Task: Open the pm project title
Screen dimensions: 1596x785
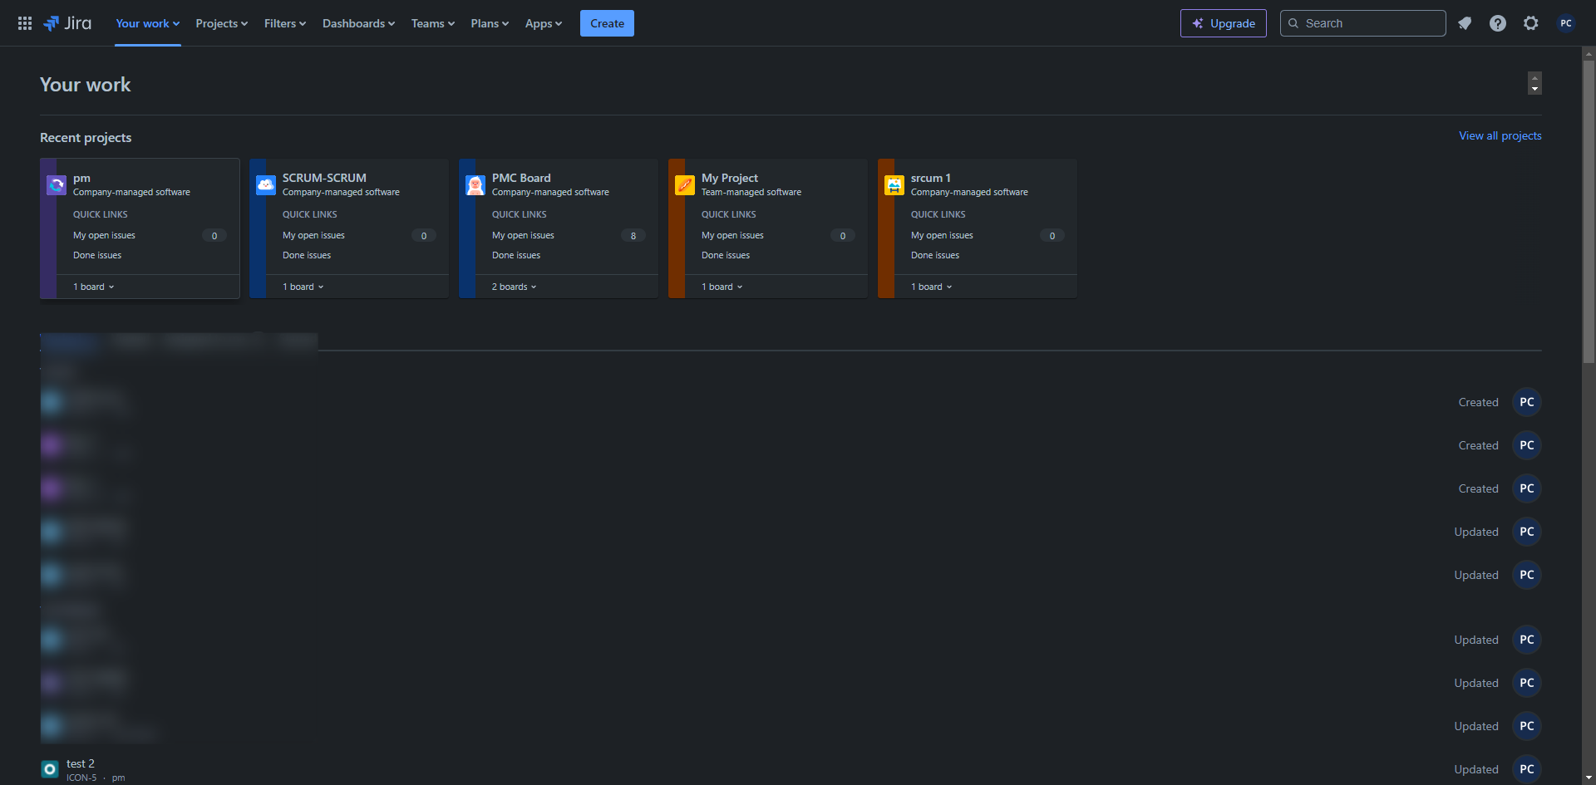Action: (81, 178)
